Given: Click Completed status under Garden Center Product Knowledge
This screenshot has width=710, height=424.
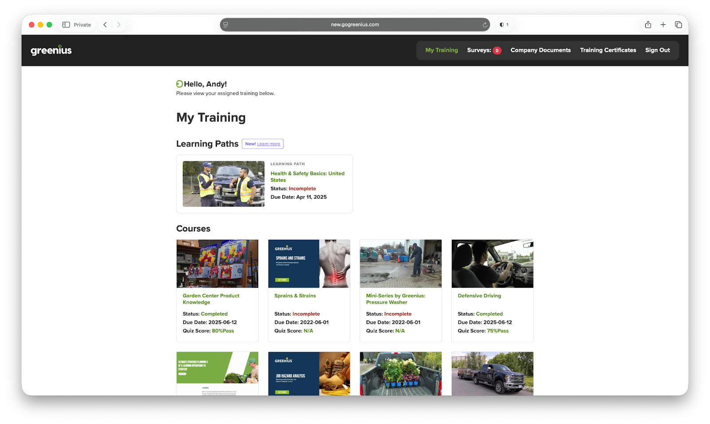Looking at the screenshot, I should (x=214, y=314).
